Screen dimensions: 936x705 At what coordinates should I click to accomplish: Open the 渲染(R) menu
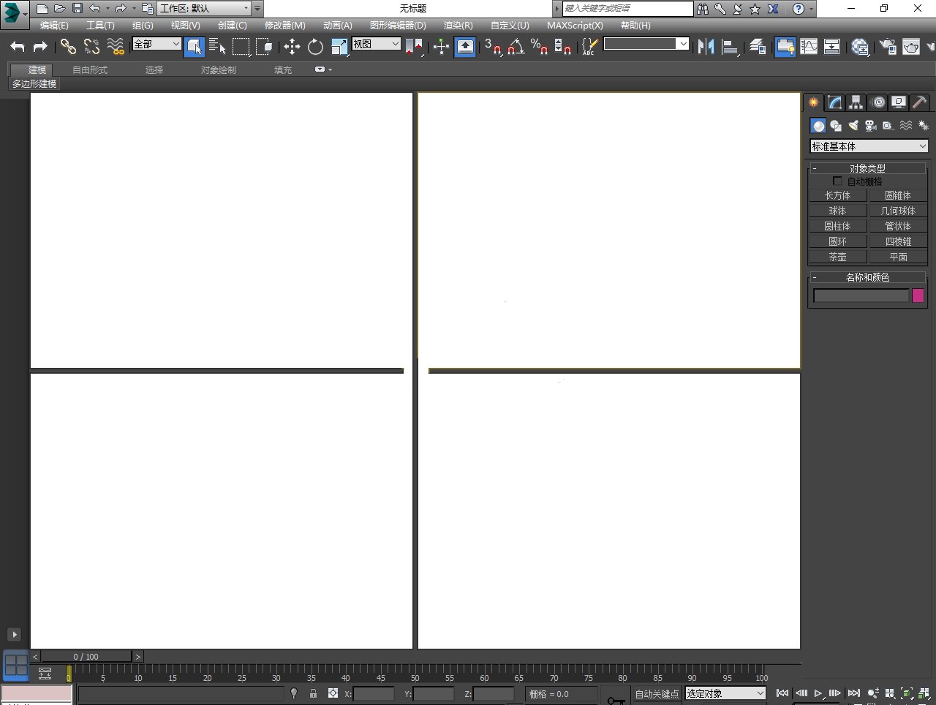click(458, 26)
